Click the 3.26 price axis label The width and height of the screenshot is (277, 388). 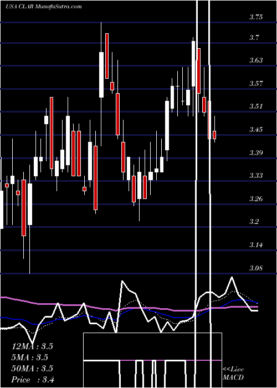256,198
